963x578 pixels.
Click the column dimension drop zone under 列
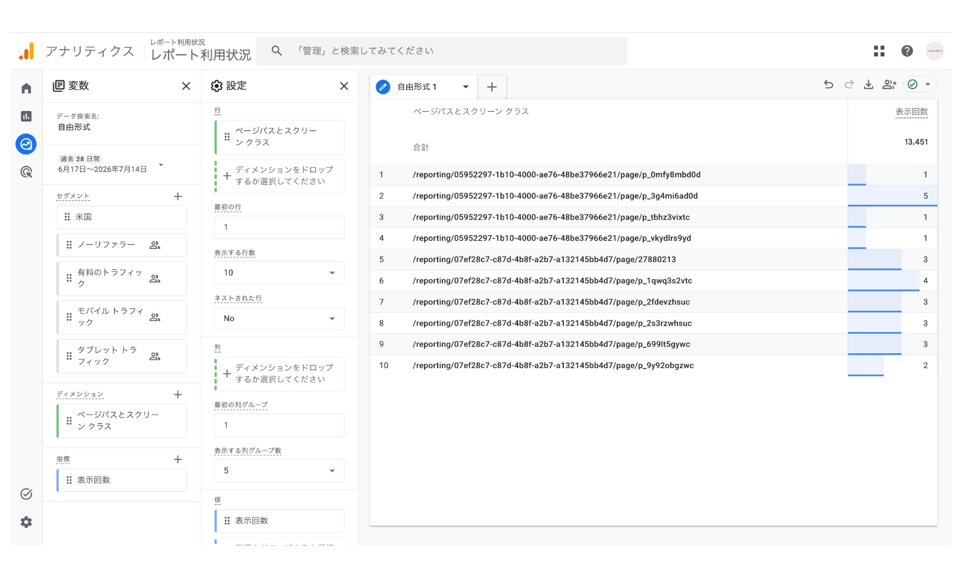[279, 374]
